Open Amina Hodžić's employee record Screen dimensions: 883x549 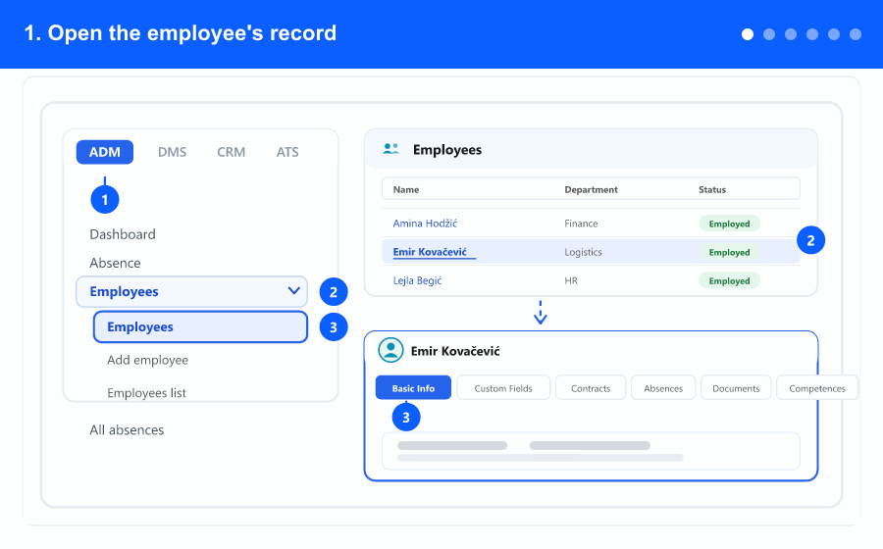click(x=425, y=224)
